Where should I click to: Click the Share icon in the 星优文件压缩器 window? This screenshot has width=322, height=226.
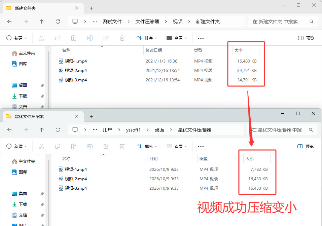tap(106, 146)
